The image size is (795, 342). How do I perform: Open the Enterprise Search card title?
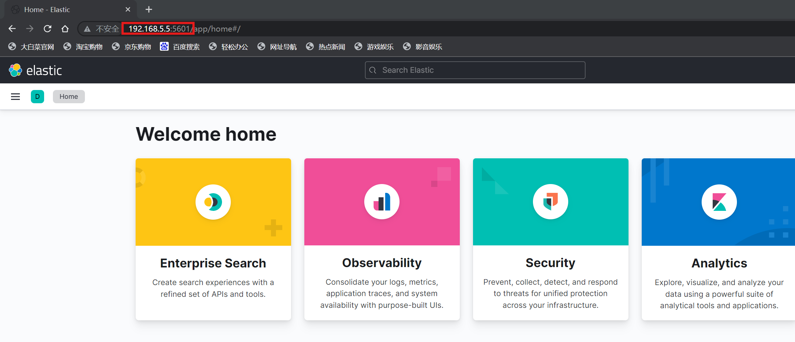213,263
